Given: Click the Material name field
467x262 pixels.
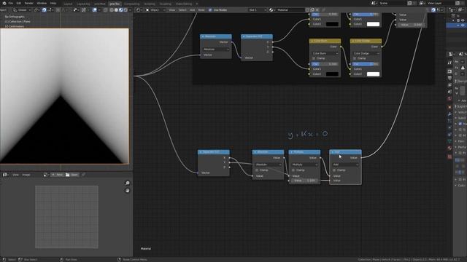Looking at the screenshot, I should click(290, 9).
